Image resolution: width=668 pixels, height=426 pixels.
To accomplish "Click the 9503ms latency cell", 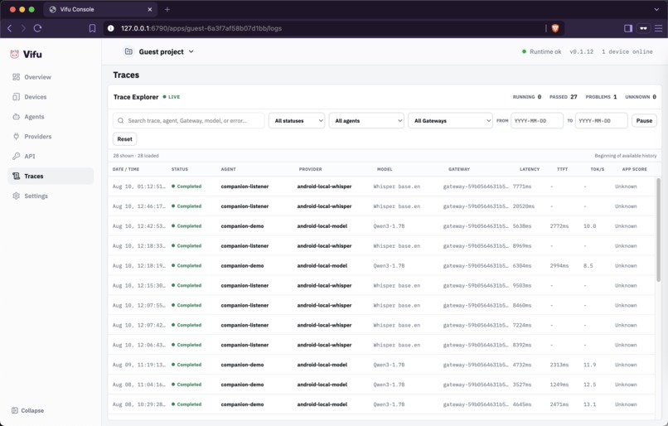I will 522,285.
